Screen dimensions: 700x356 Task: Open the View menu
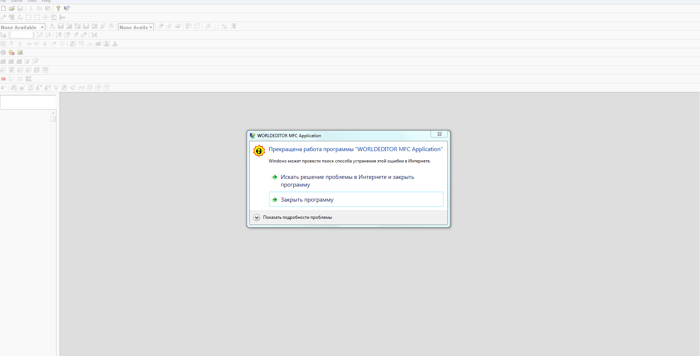[32, 1]
